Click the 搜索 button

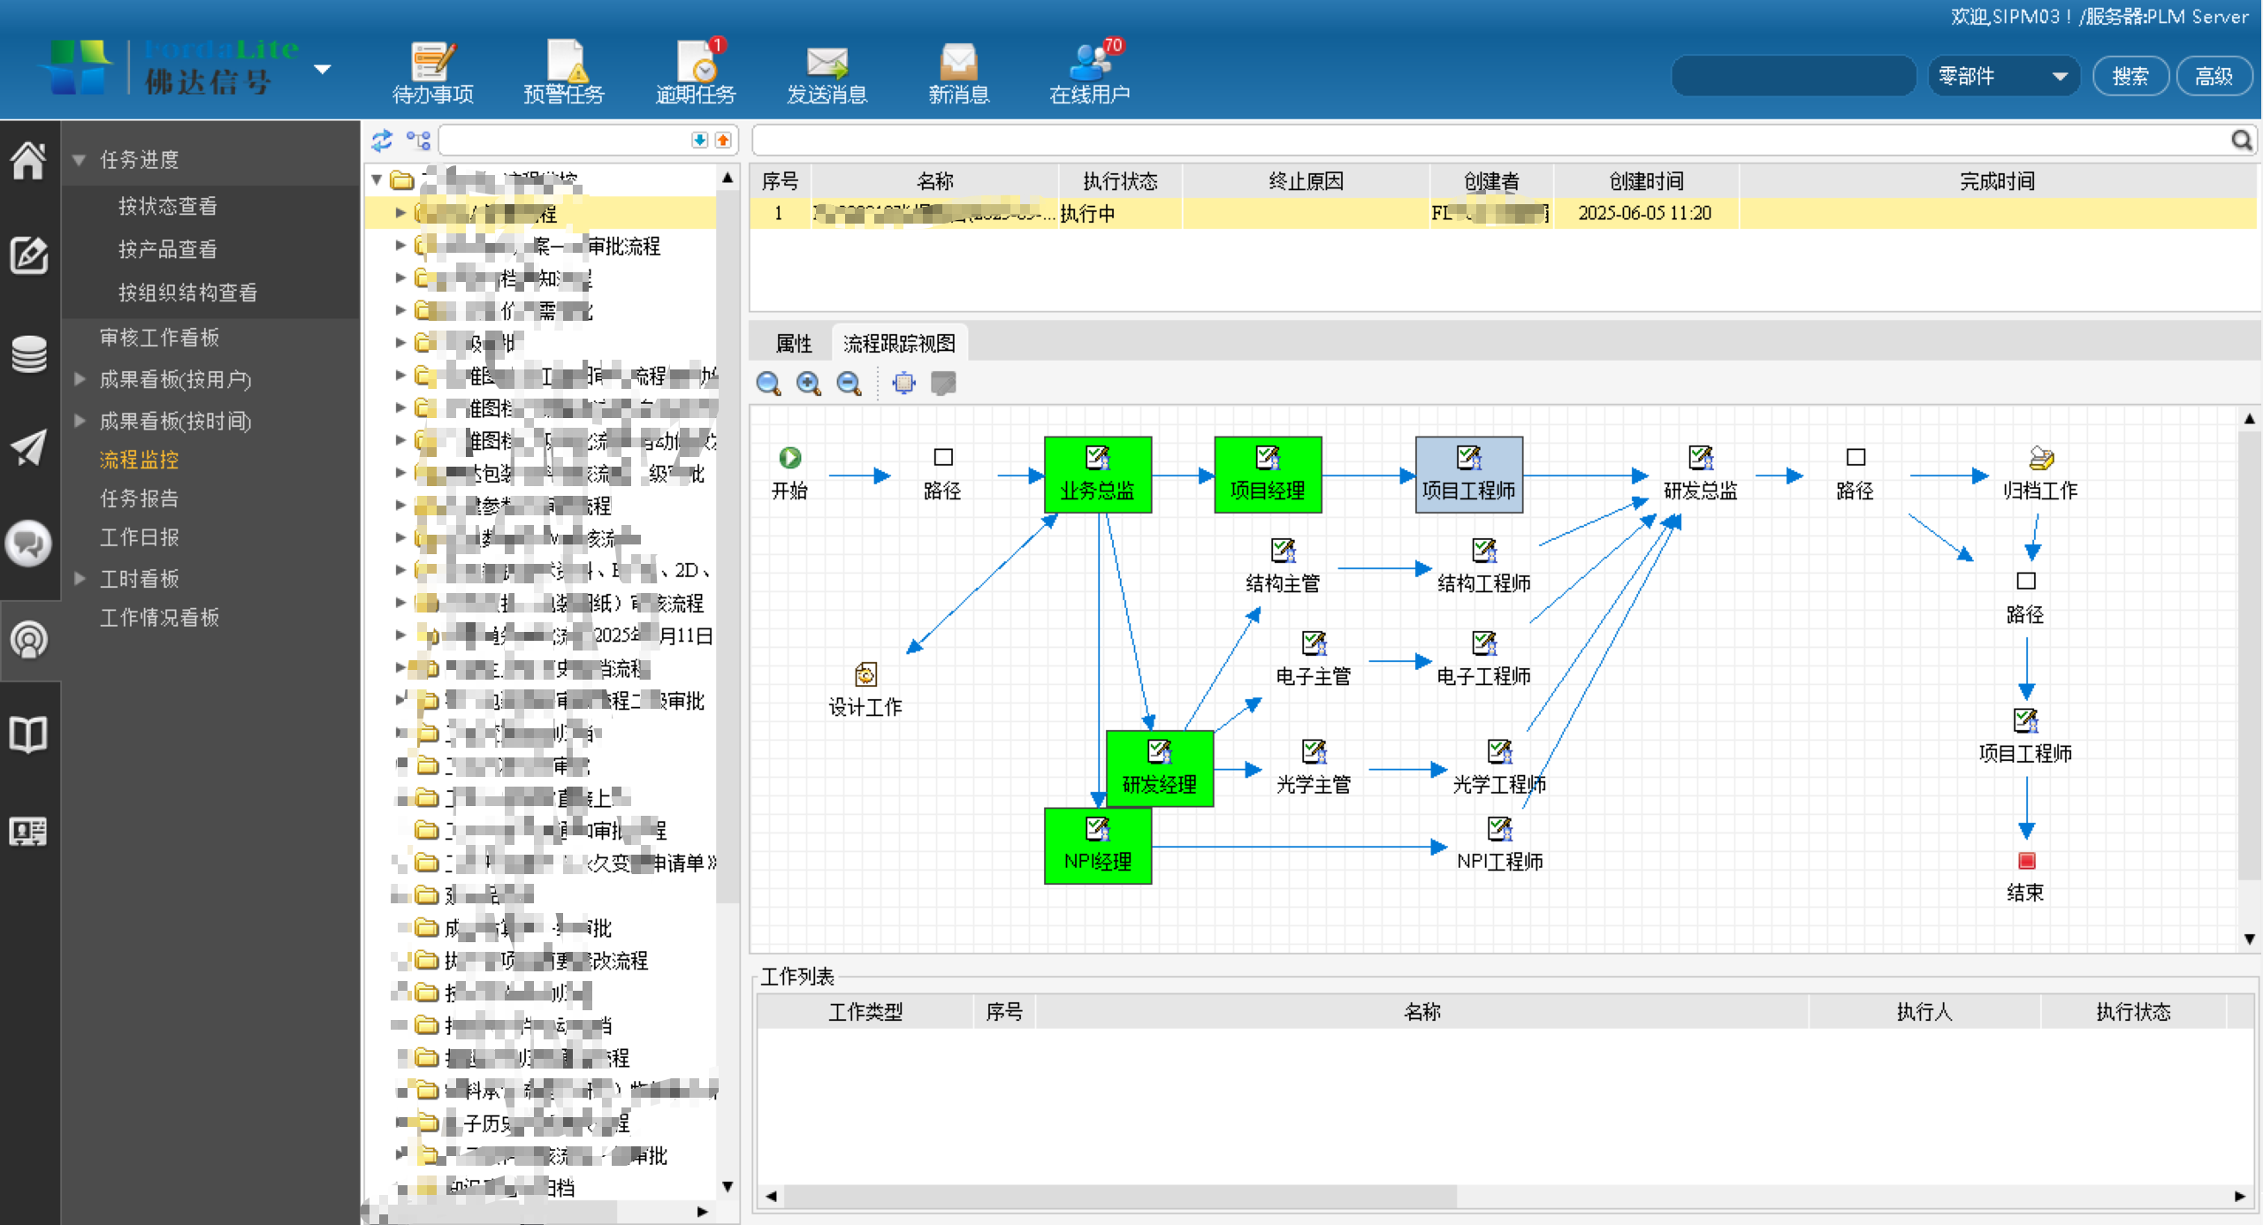tap(2130, 77)
